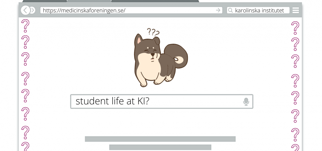Click the topmost question mark on the right border

pos(295,28)
